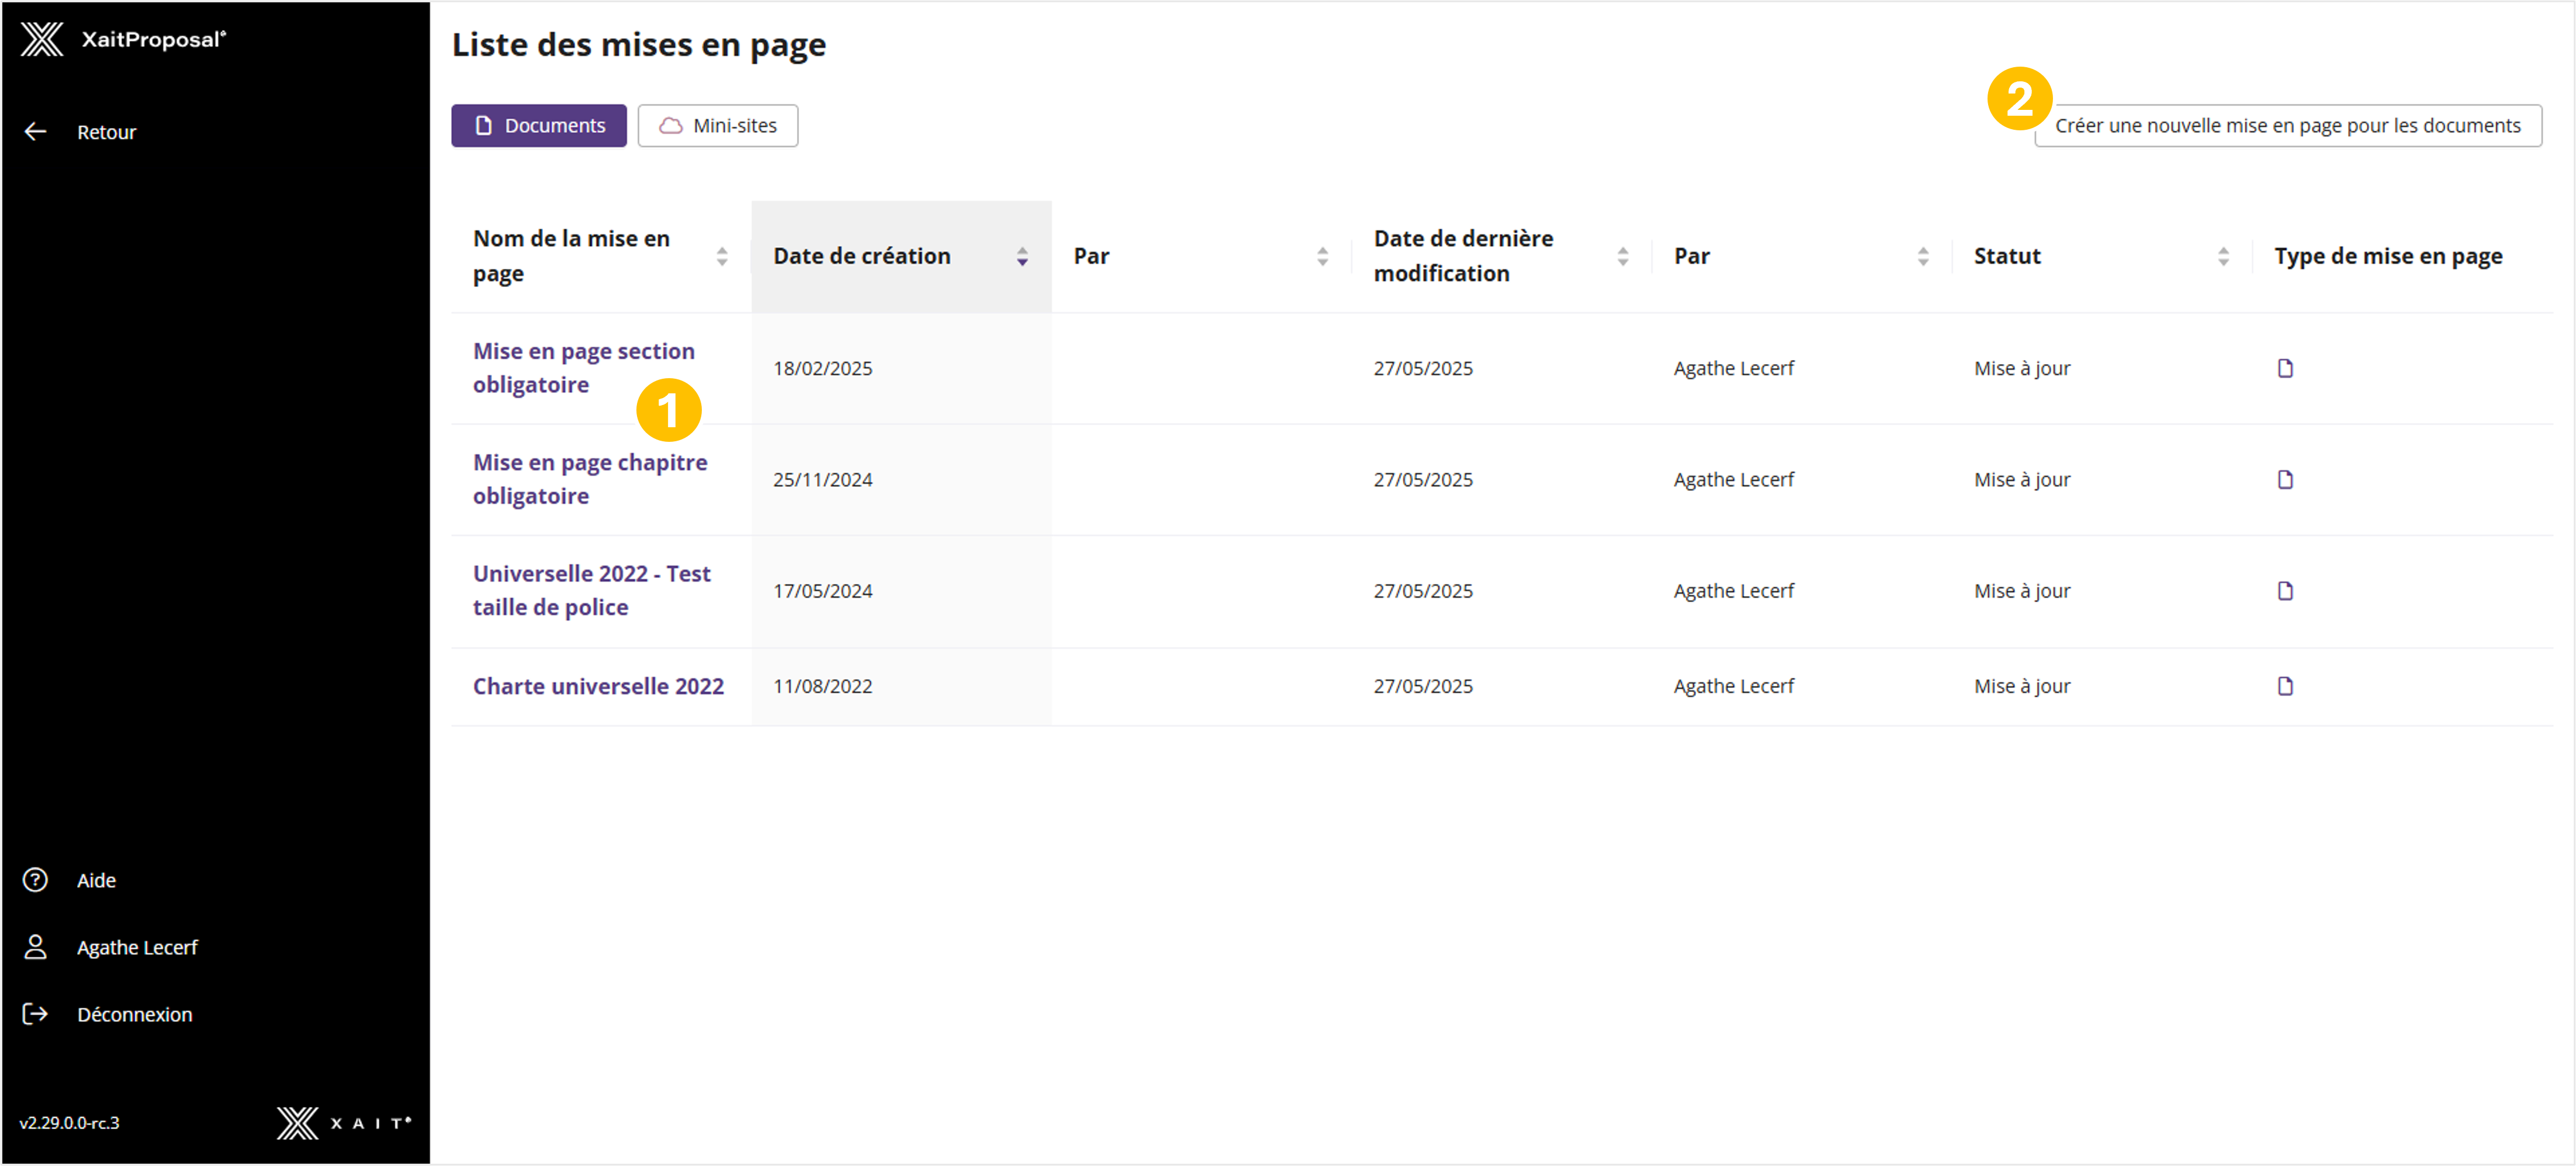
Task: Open the Charte universelle 2022 layout
Action: point(598,686)
